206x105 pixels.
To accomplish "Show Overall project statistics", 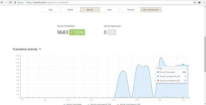I will 131,10.
